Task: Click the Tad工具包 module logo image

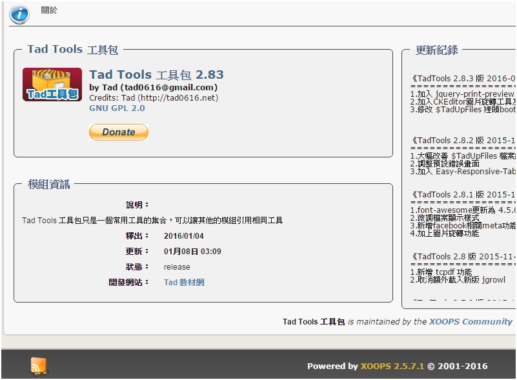Action: [x=52, y=85]
